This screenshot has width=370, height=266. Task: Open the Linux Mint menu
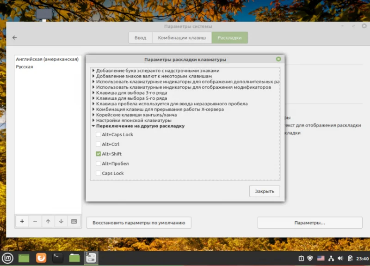coord(7,258)
